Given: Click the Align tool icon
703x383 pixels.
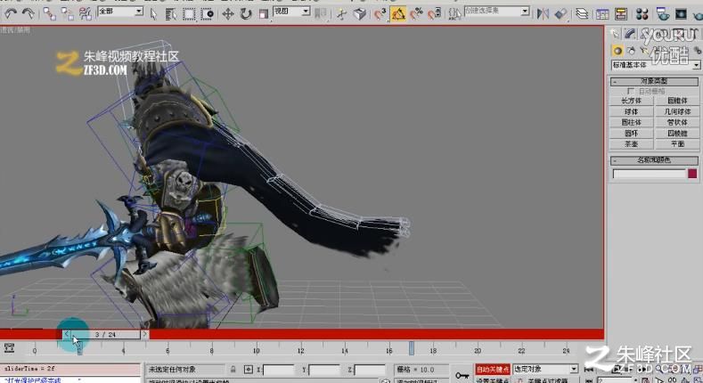Looking at the screenshot, I should click(x=560, y=14).
